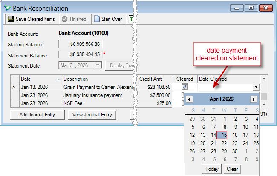This screenshot has width=277, height=176.
Task: Go to next month in calendar
Action: coord(254,99)
